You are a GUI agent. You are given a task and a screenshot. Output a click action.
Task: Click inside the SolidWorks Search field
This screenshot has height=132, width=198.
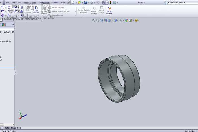pos(183,2)
